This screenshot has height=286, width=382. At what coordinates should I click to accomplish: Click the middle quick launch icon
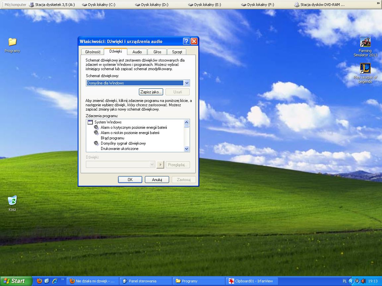point(47,281)
